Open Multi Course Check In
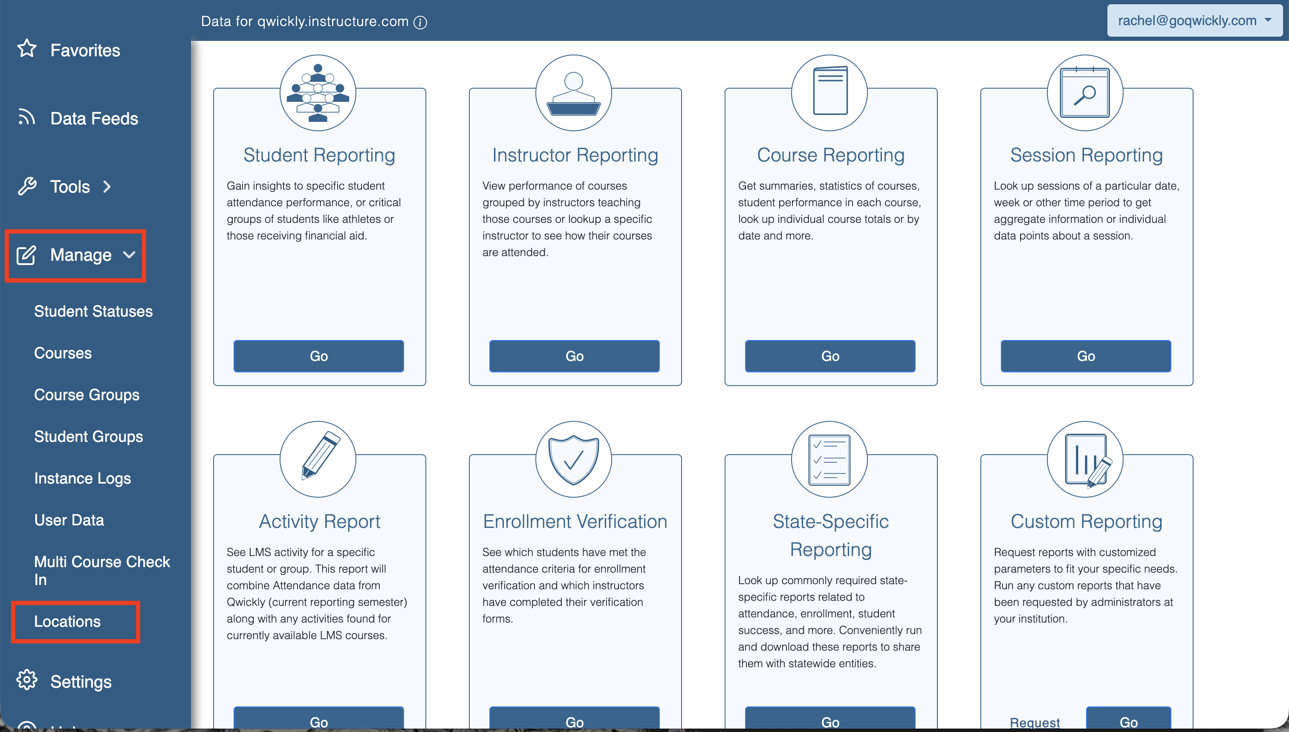Viewport: 1289px width, 732px height. pos(102,571)
